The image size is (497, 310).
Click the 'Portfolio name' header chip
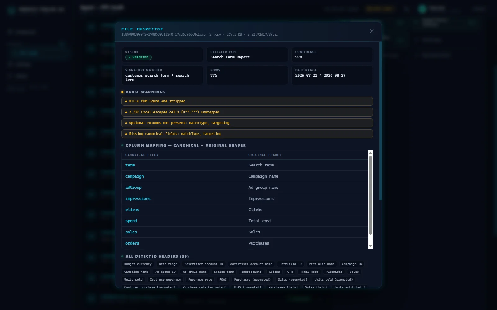322,264
